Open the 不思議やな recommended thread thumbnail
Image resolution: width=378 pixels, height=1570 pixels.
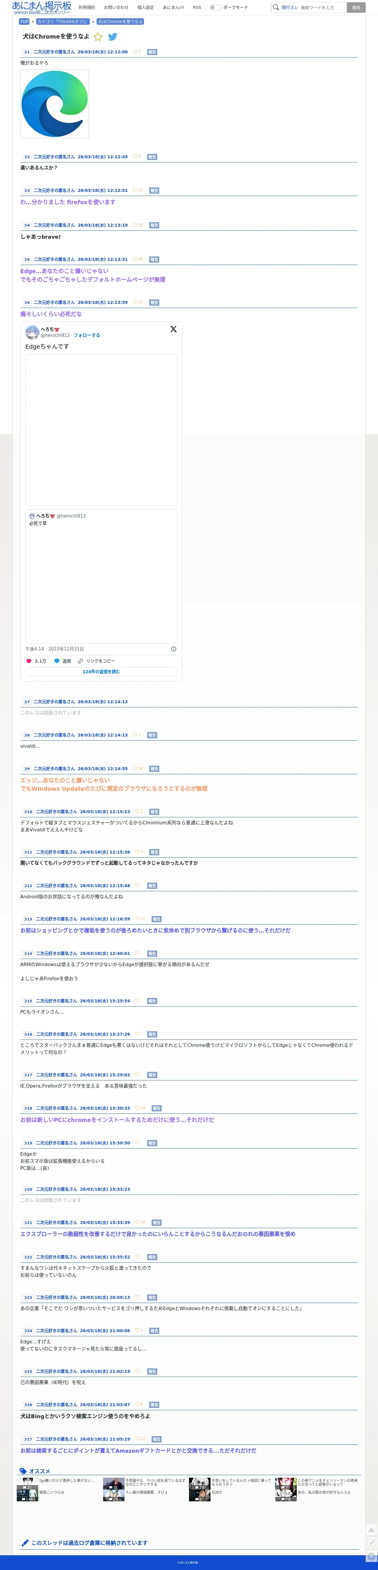tap(114, 1483)
